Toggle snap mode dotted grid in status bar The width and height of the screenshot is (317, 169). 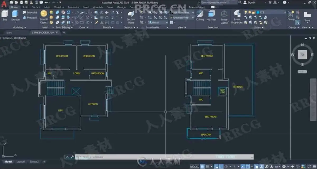pyautogui.click(x=208, y=167)
